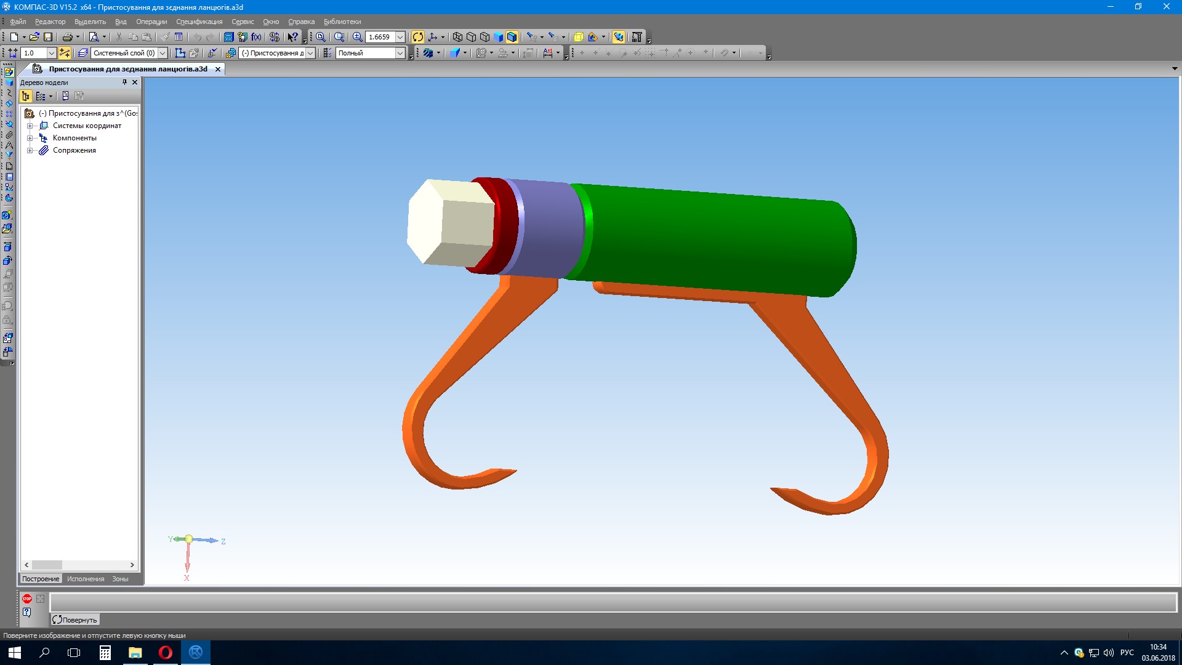
Task: Click the Measure compass icon in sidebar
Action: click(x=9, y=145)
